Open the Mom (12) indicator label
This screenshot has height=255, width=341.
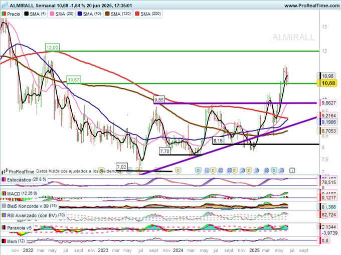[16, 241]
